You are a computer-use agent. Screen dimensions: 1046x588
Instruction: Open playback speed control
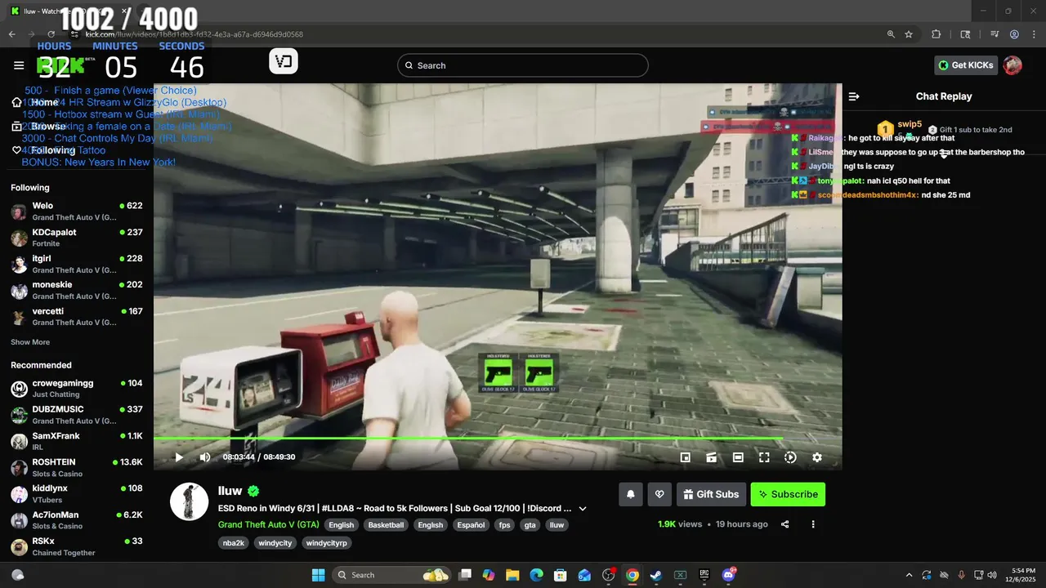pos(790,457)
